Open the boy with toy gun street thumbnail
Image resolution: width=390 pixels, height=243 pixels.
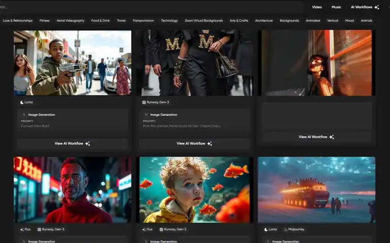click(73, 63)
